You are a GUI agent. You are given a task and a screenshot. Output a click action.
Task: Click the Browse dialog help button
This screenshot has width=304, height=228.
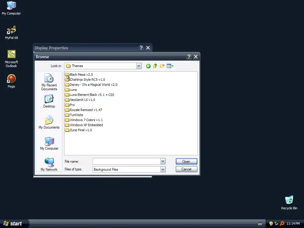point(189,57)
